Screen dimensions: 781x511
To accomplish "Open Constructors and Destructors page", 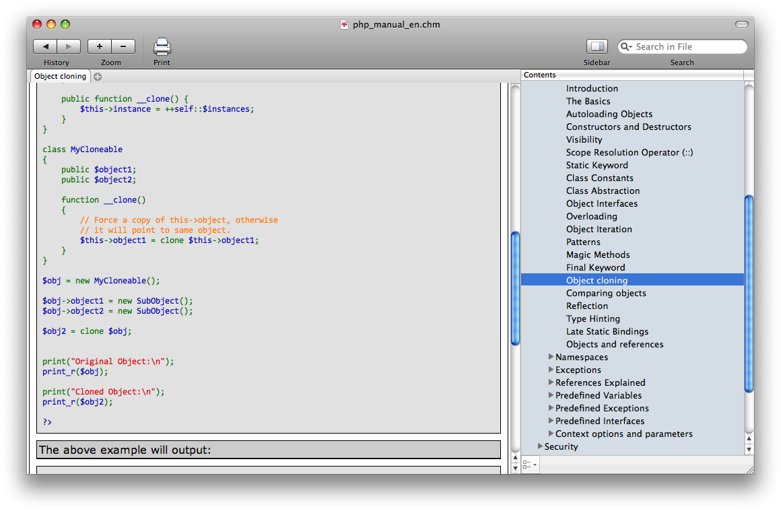I will click(x=628, y=127).
